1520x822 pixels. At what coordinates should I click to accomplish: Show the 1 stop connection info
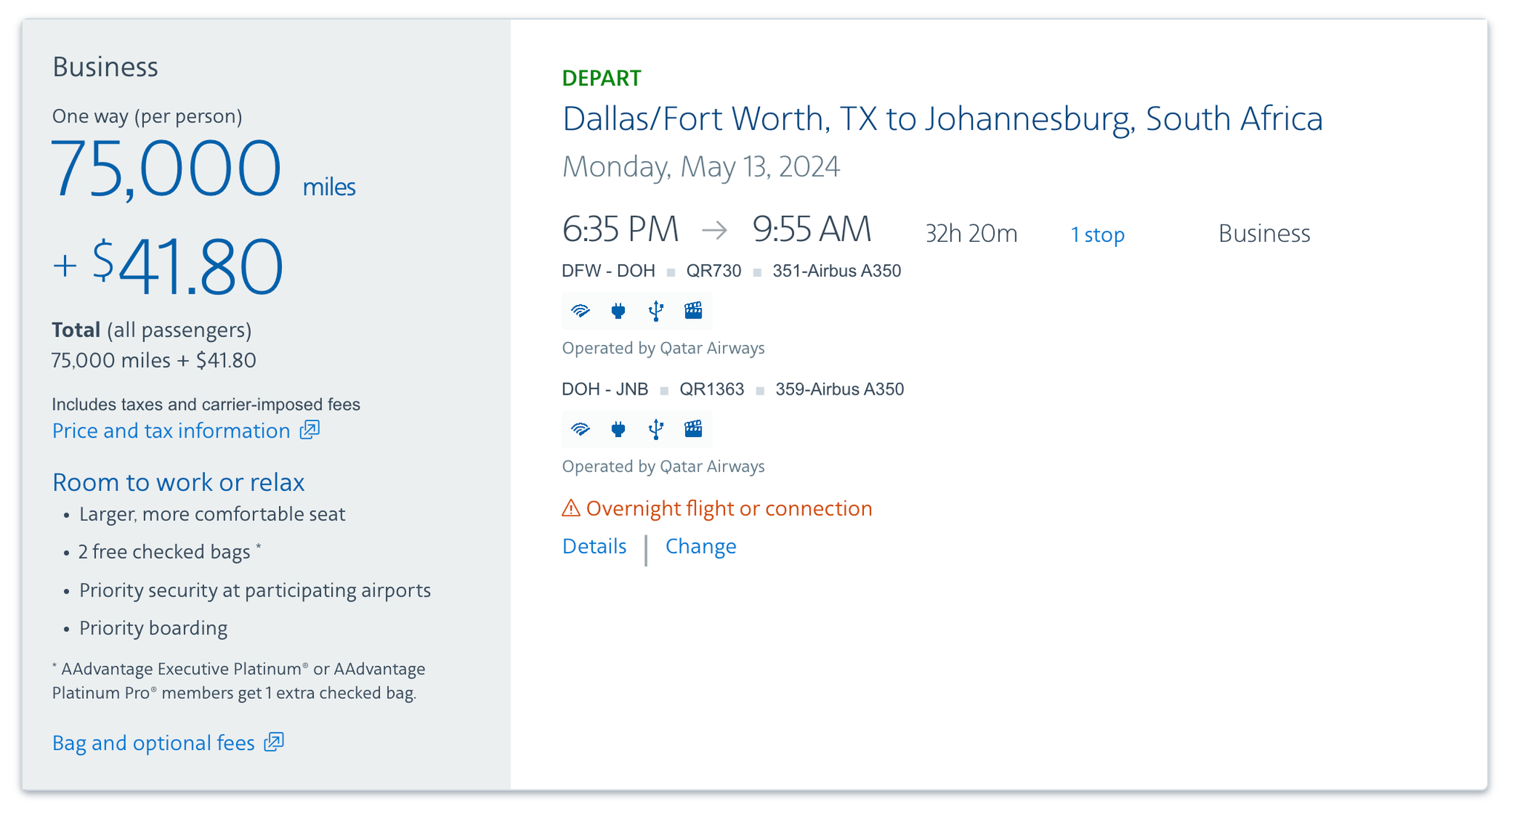click(x=1097, y=234)
